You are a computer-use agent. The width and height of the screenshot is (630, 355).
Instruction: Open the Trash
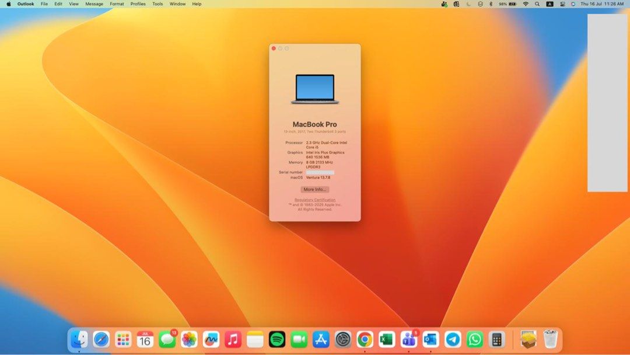(x=551, y=340)
